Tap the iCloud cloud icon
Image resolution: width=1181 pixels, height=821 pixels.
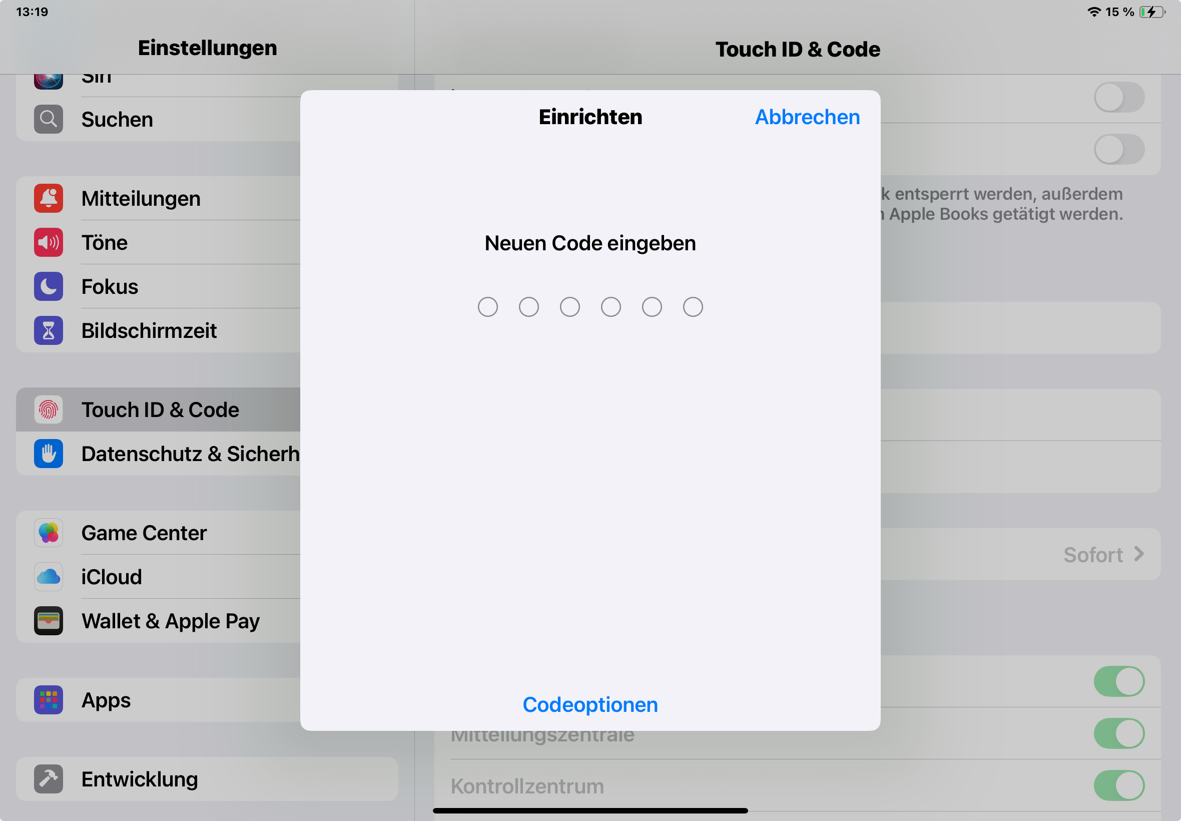(49, 577)
